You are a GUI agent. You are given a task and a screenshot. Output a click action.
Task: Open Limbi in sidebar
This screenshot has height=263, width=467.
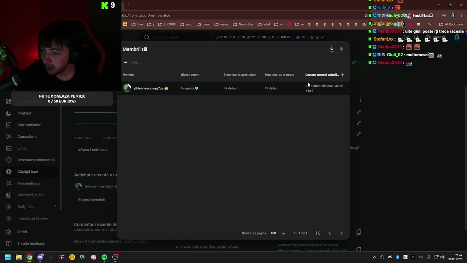coord(22,148)
